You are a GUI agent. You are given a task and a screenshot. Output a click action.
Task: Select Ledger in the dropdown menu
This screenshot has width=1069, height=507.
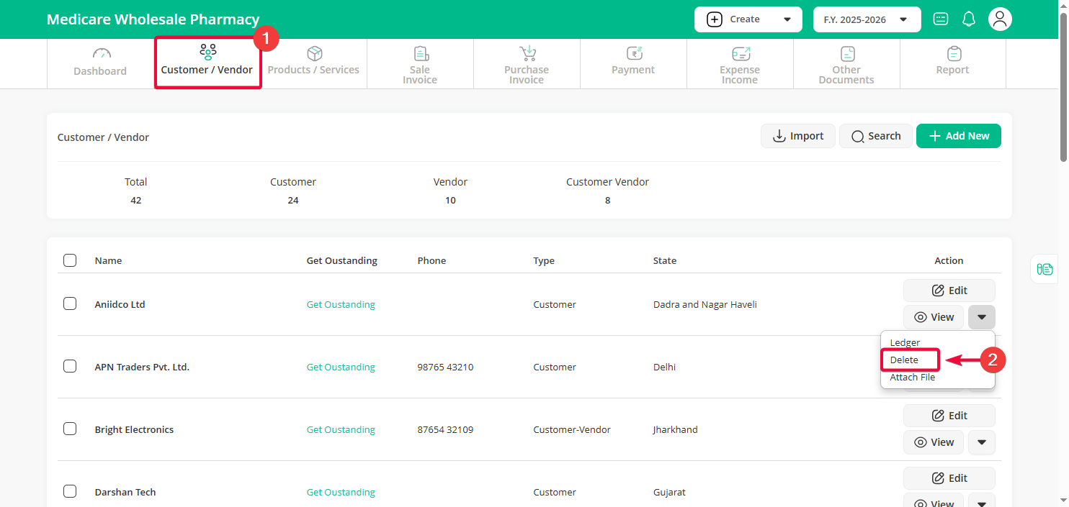tap(905, 342)
